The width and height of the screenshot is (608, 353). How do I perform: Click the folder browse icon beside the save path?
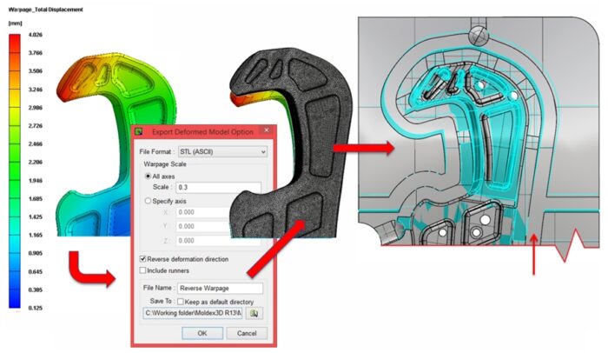click(254, 312)
